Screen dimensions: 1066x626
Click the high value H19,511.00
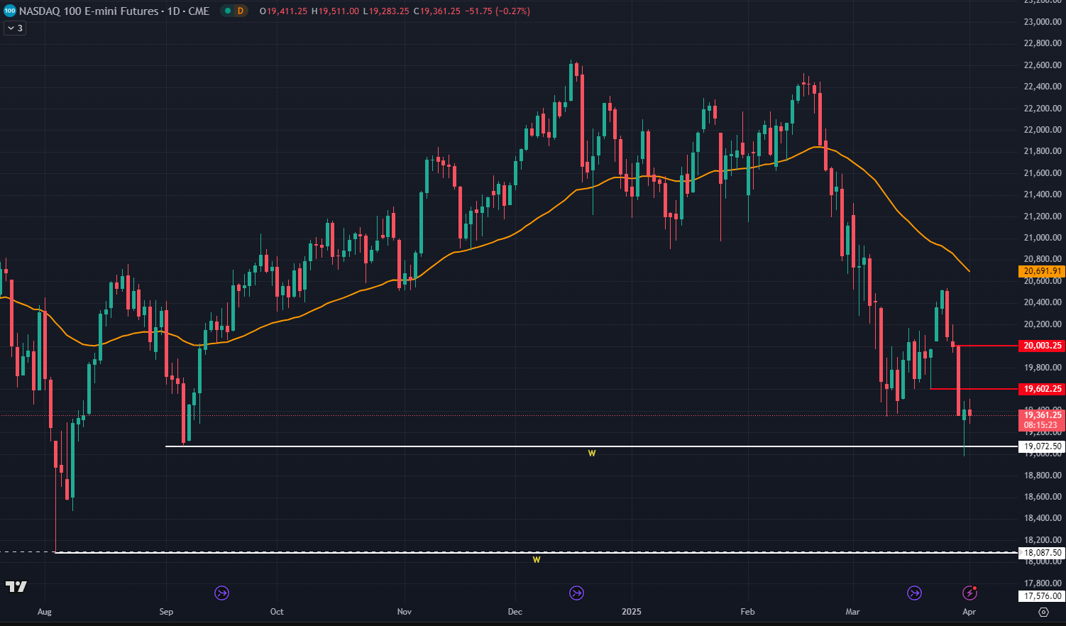[335, 11]
